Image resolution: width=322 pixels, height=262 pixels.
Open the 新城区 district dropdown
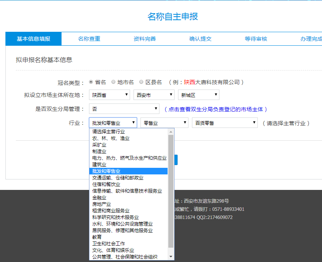tap(198, 95)
